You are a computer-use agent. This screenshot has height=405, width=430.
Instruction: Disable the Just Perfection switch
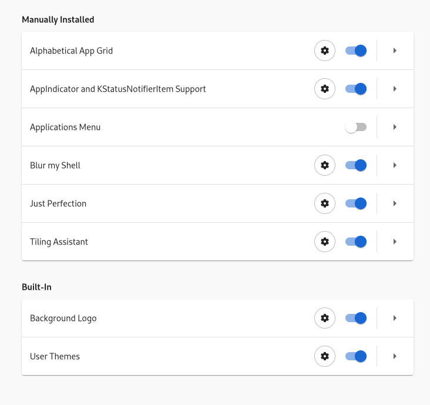[x=356, y=203]
